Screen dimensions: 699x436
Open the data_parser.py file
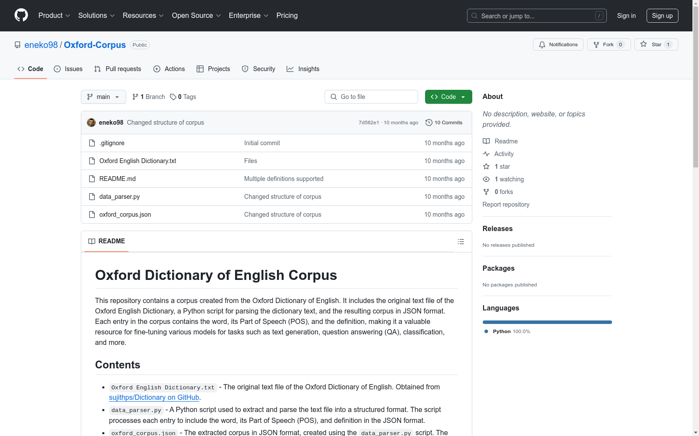tap(119, 197)
